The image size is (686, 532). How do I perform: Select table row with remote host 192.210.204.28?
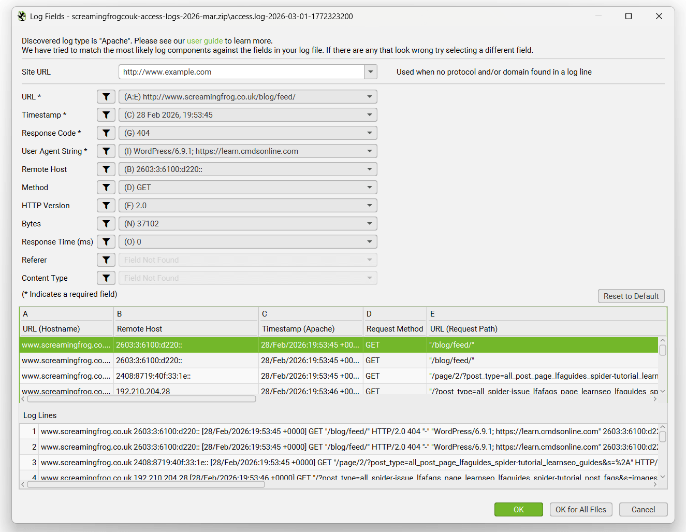click(339, 390)
